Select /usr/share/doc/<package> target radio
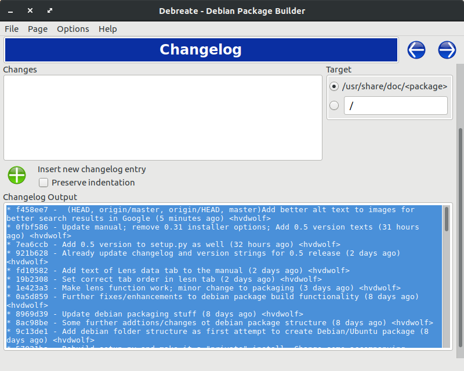Screen dimensions: 464x371 (334, 86)
